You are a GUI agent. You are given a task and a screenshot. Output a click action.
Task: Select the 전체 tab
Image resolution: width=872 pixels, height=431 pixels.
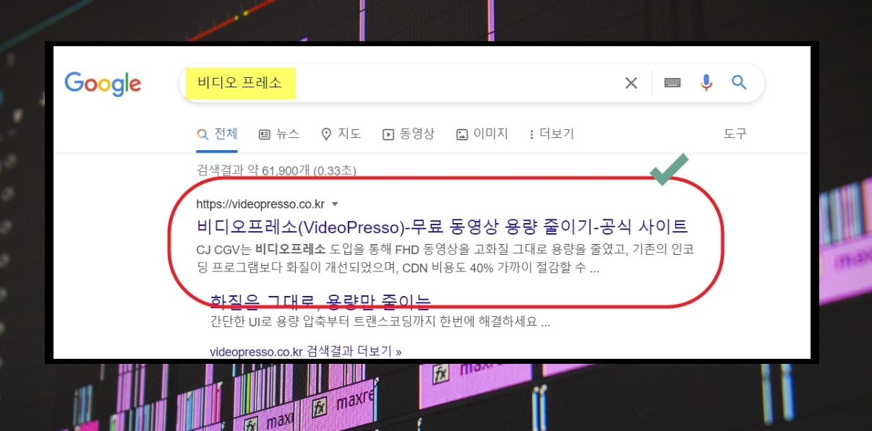pos(217,134)
